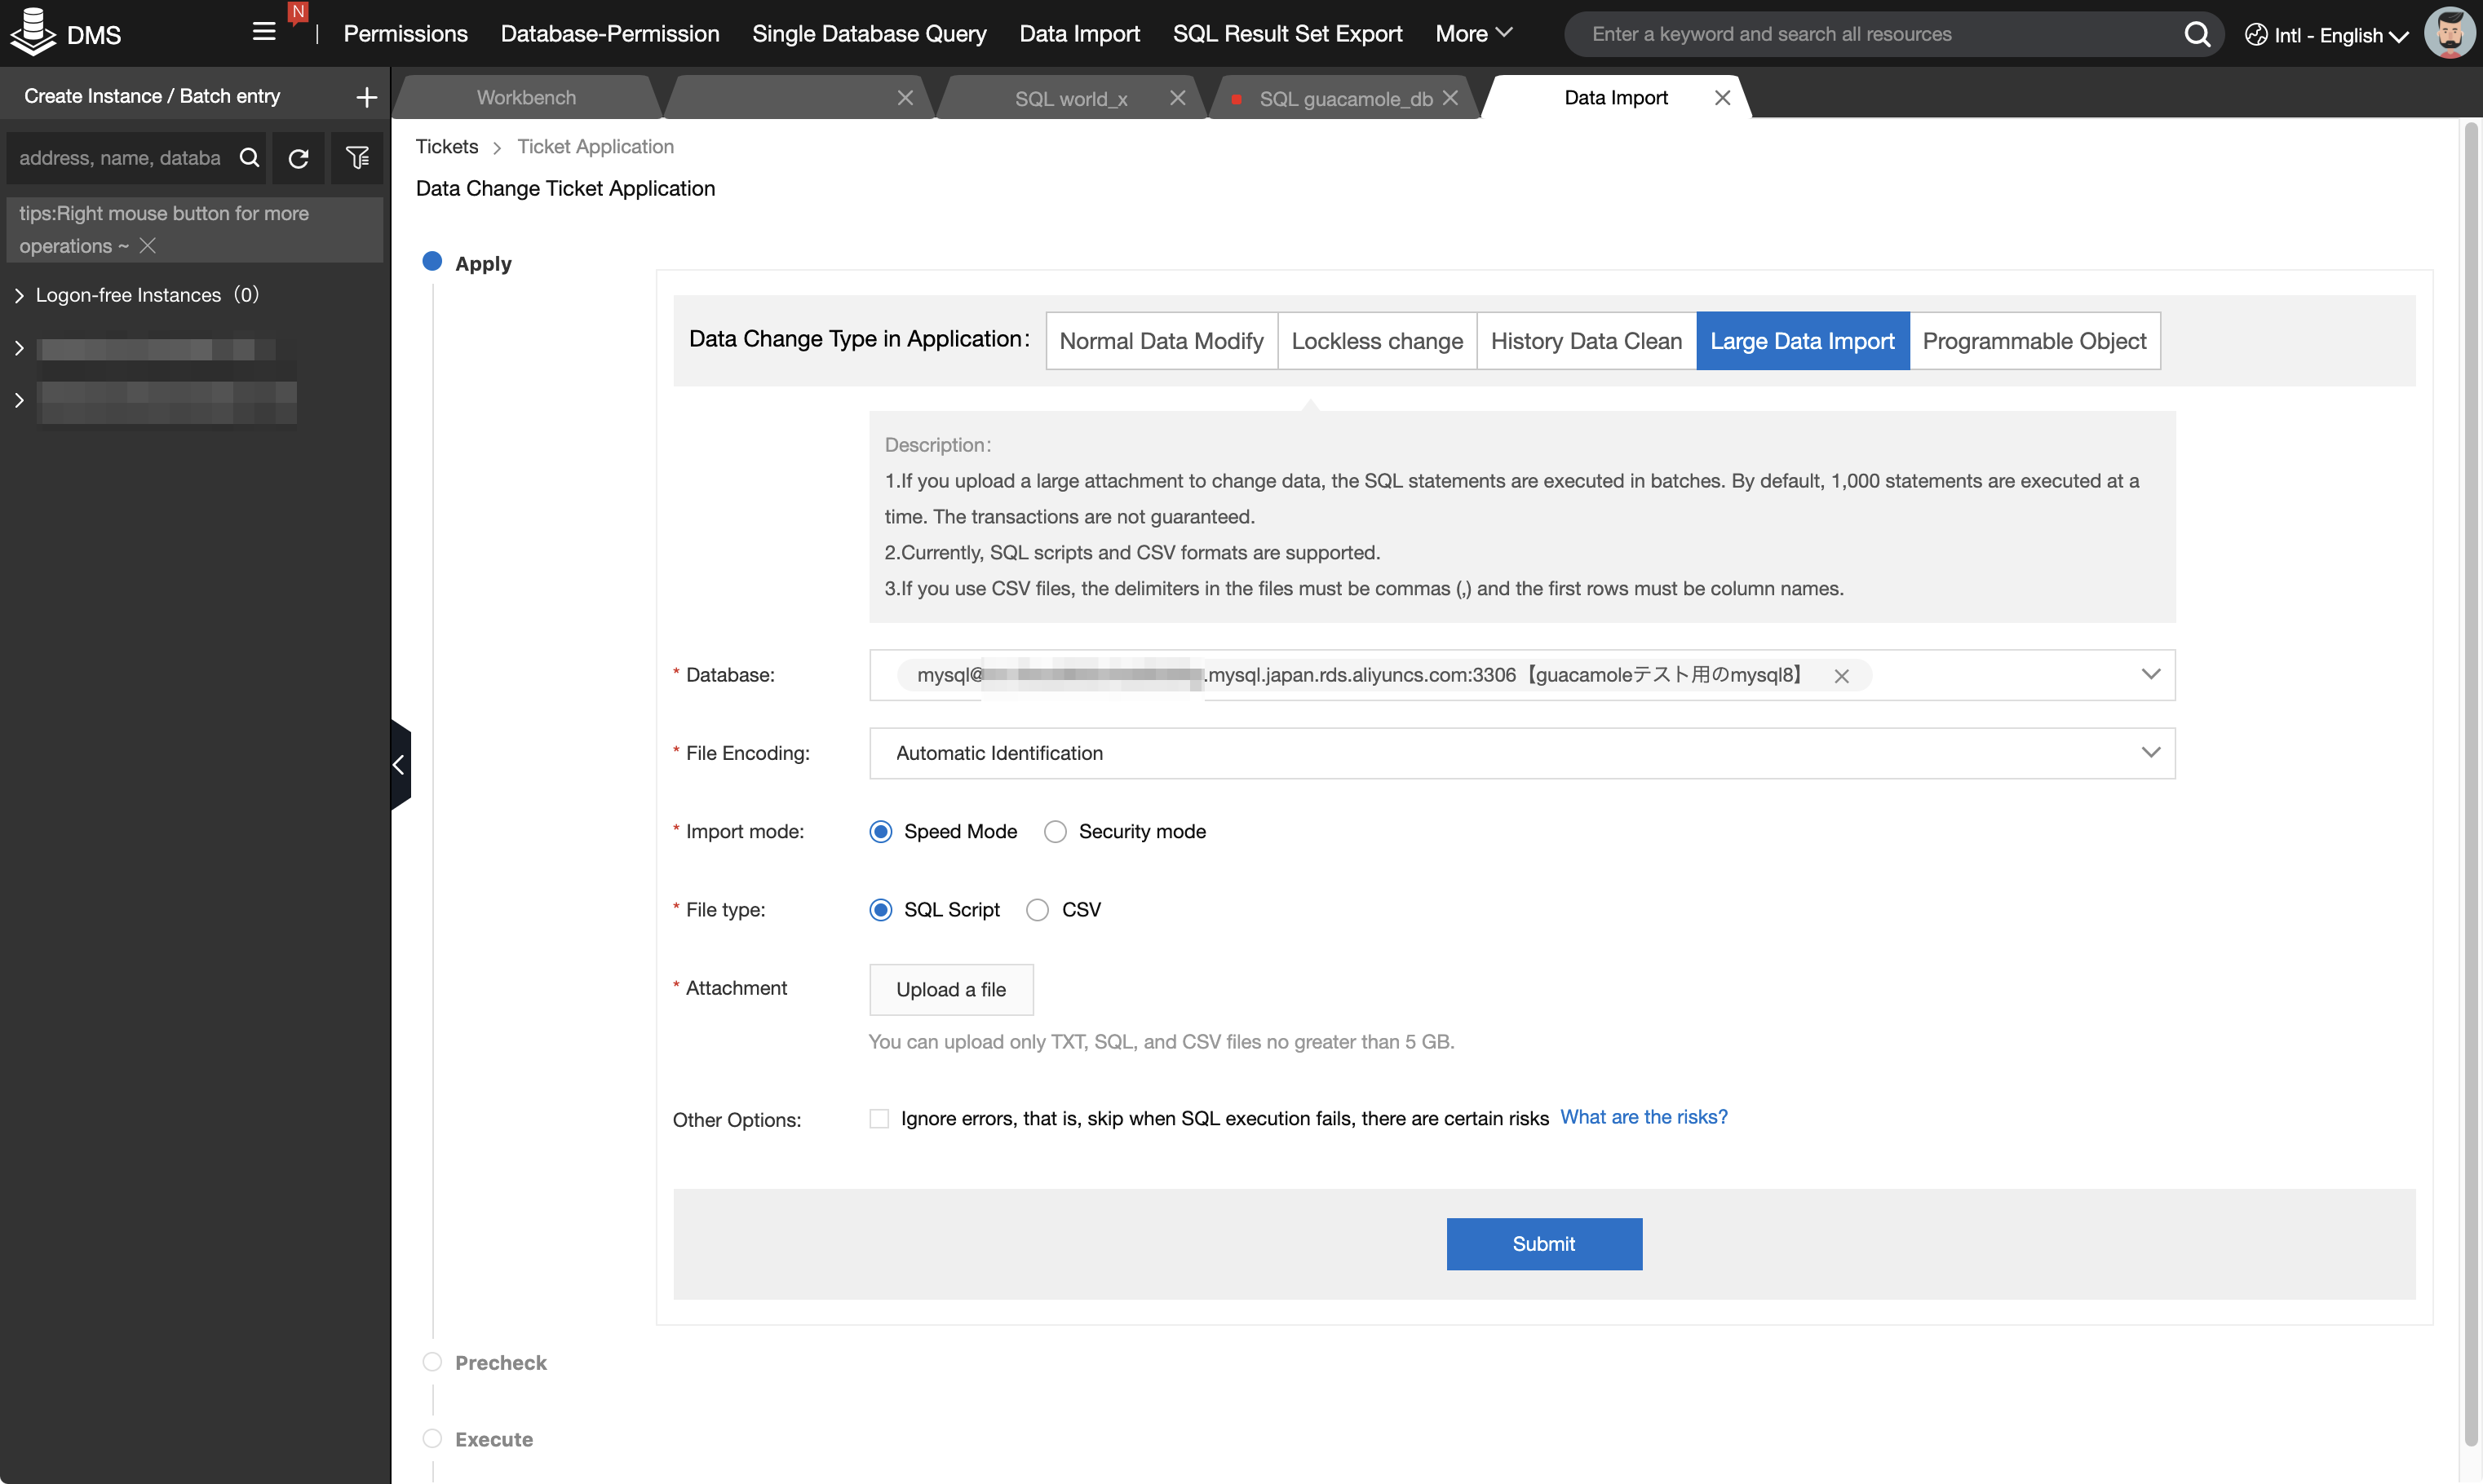Expand Logon-free Instances tree node
The width and height of the screenshot is (2483, 1484).
point(19,295)
